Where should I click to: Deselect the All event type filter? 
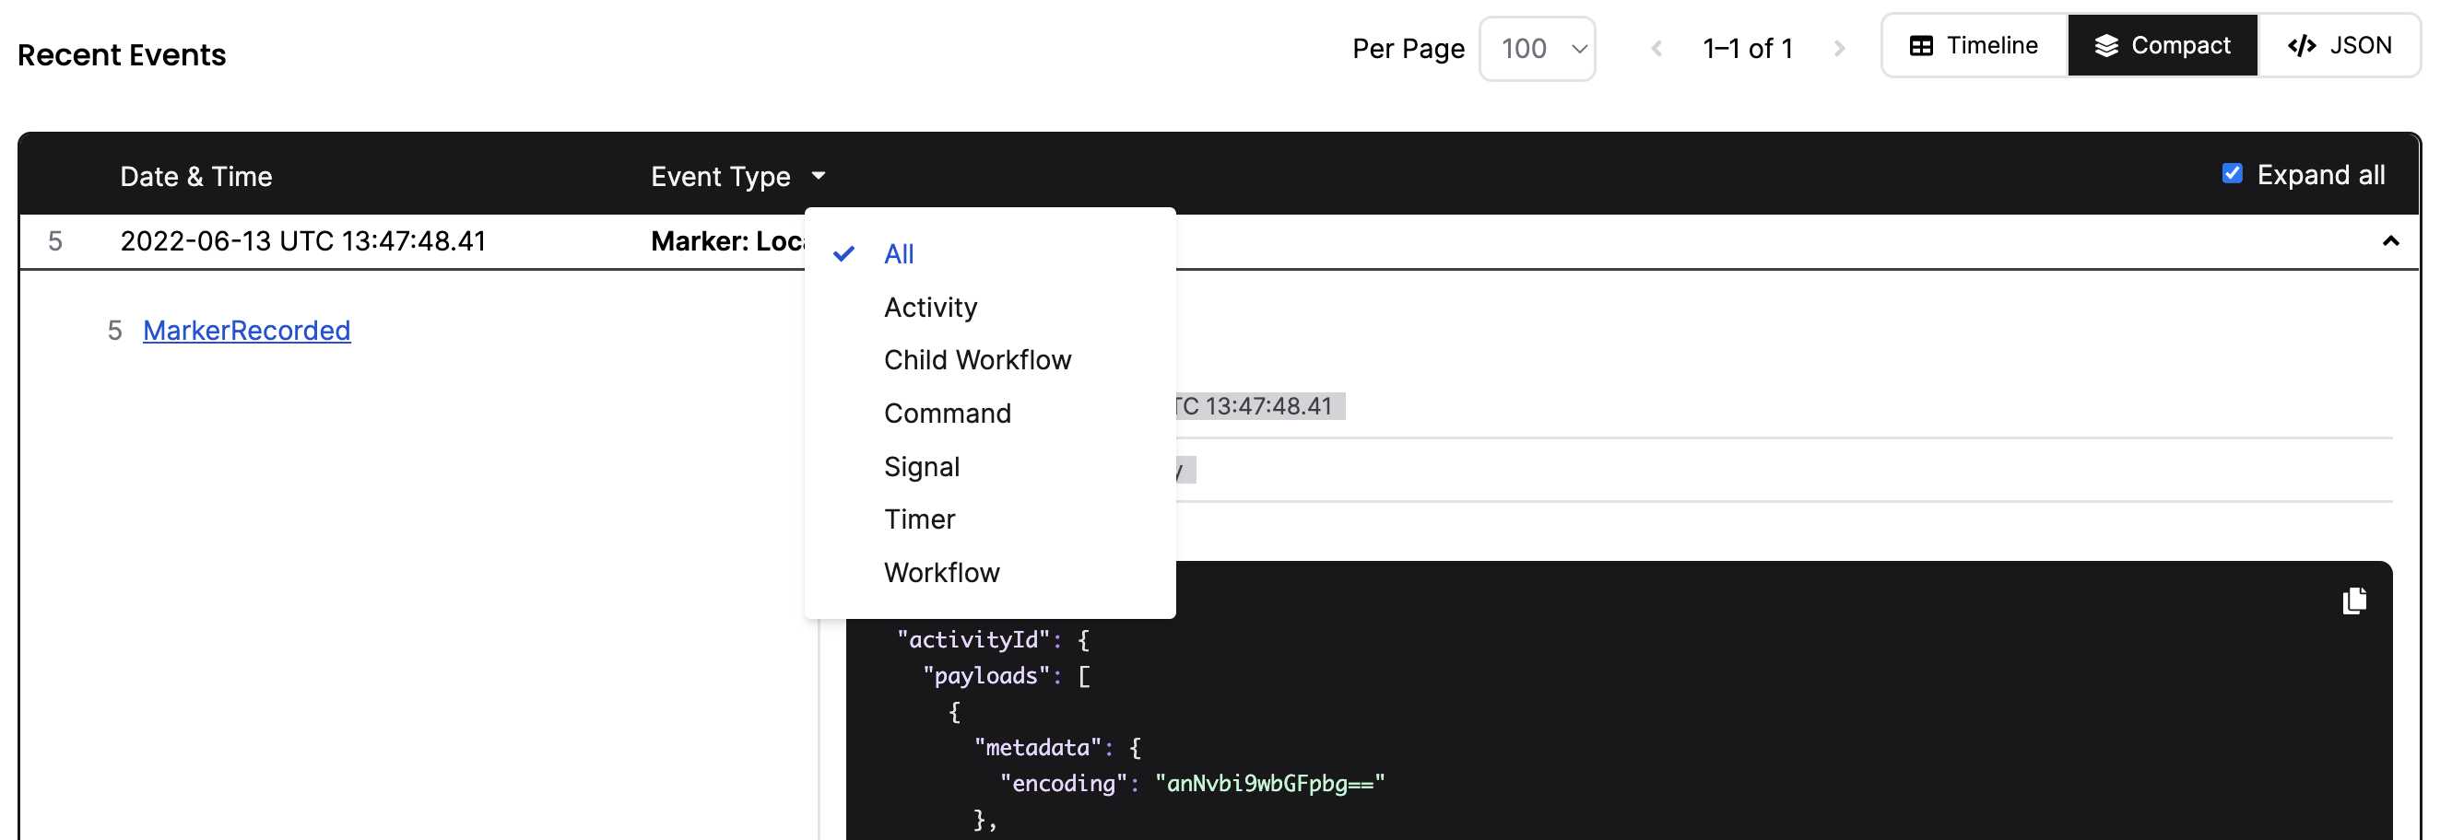tap(899, 254)
